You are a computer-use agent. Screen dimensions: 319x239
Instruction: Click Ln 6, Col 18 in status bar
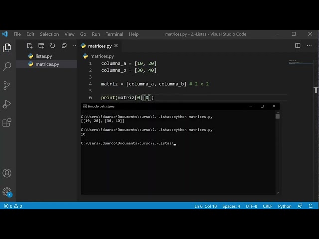point(205,206)
